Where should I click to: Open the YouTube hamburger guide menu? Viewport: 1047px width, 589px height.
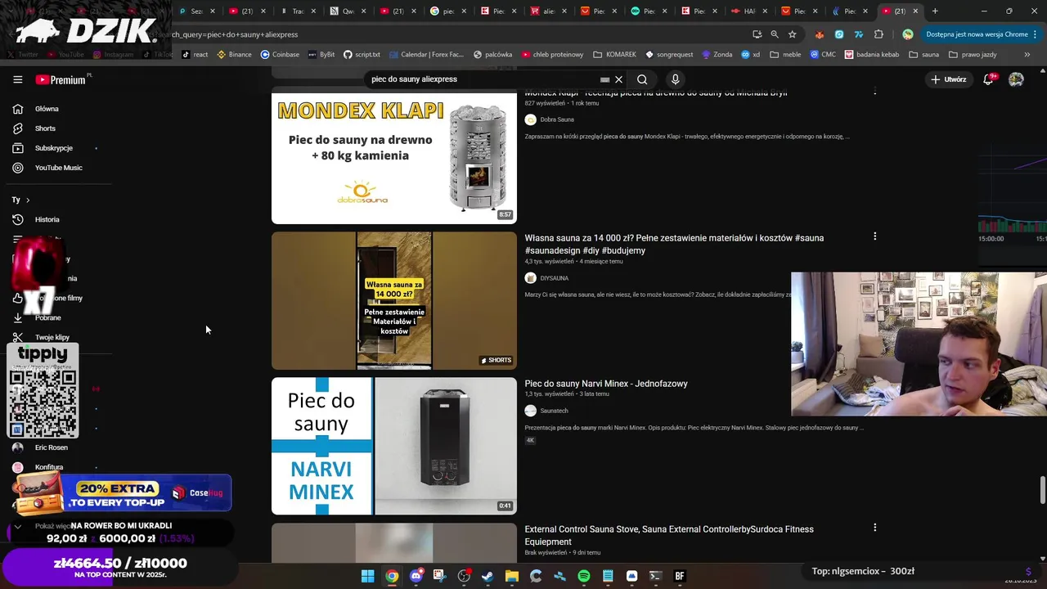click(17, 79)
